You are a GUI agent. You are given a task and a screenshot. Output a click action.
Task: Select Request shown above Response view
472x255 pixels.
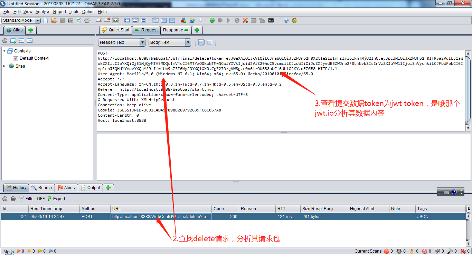[172, 20]
